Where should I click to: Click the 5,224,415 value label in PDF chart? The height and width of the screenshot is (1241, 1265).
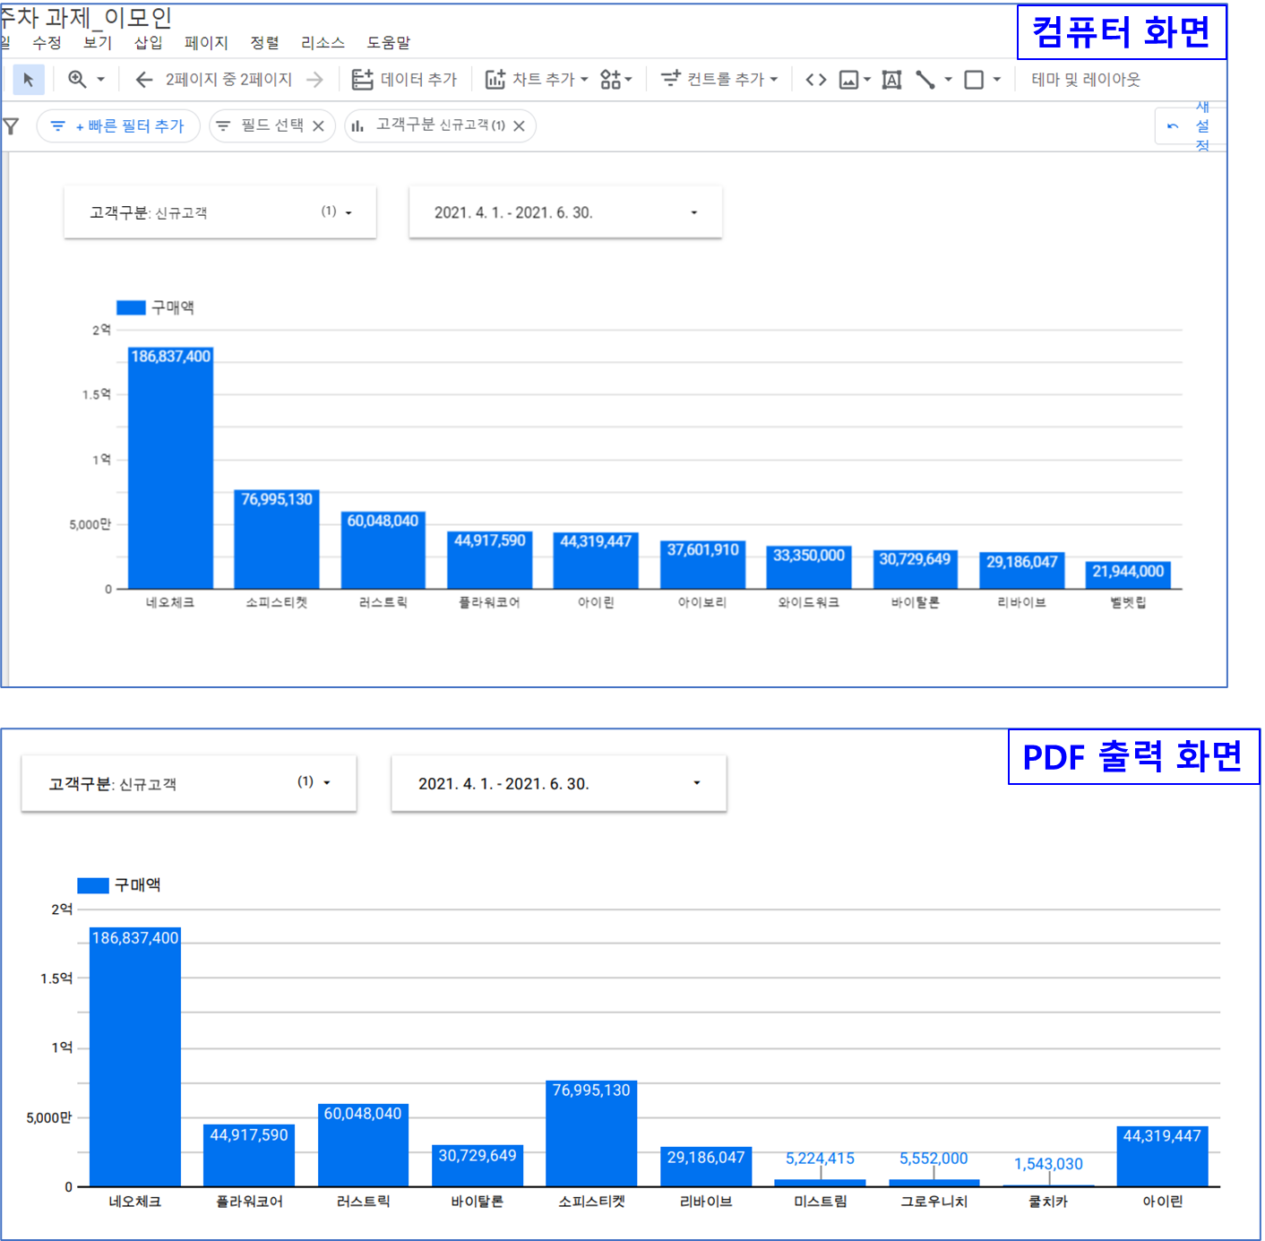820,1159
